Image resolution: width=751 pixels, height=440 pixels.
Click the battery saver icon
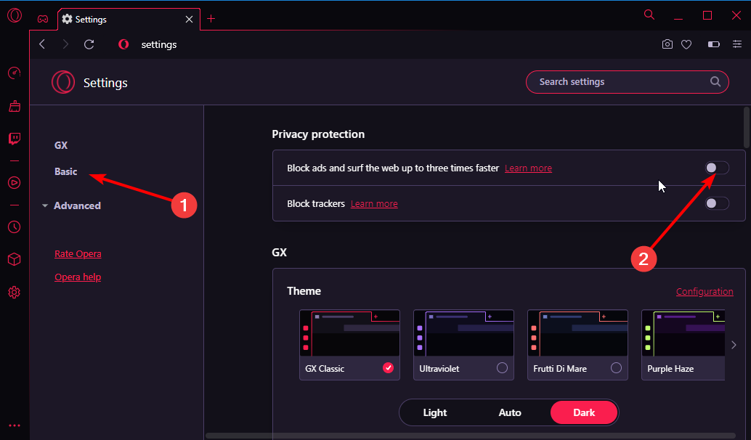tap(714, 44)
